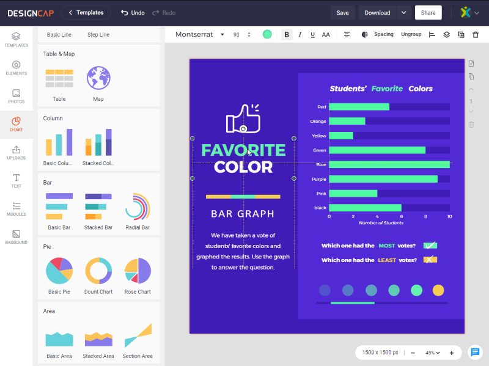Open the 48% zoom level dropdown
Viewport: 489px width, 366px height.
click(x=433, y=353)
